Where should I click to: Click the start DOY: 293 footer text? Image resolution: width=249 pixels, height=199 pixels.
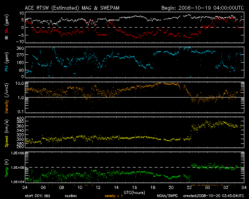[37, 196]
